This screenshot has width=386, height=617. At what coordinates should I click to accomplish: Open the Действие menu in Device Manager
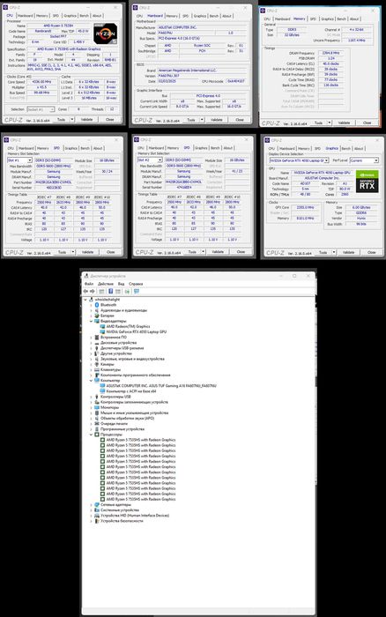coord(106,284)
